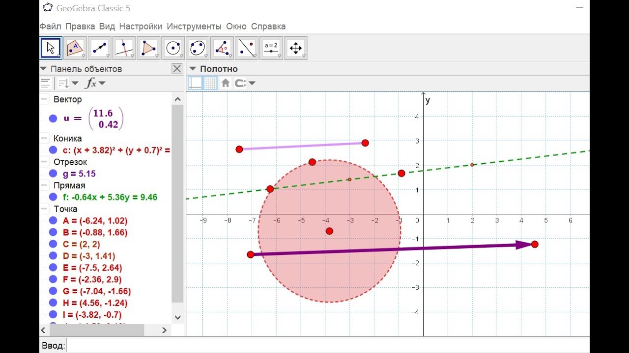
Task: Collapse the Коника category
Action: 44,138
